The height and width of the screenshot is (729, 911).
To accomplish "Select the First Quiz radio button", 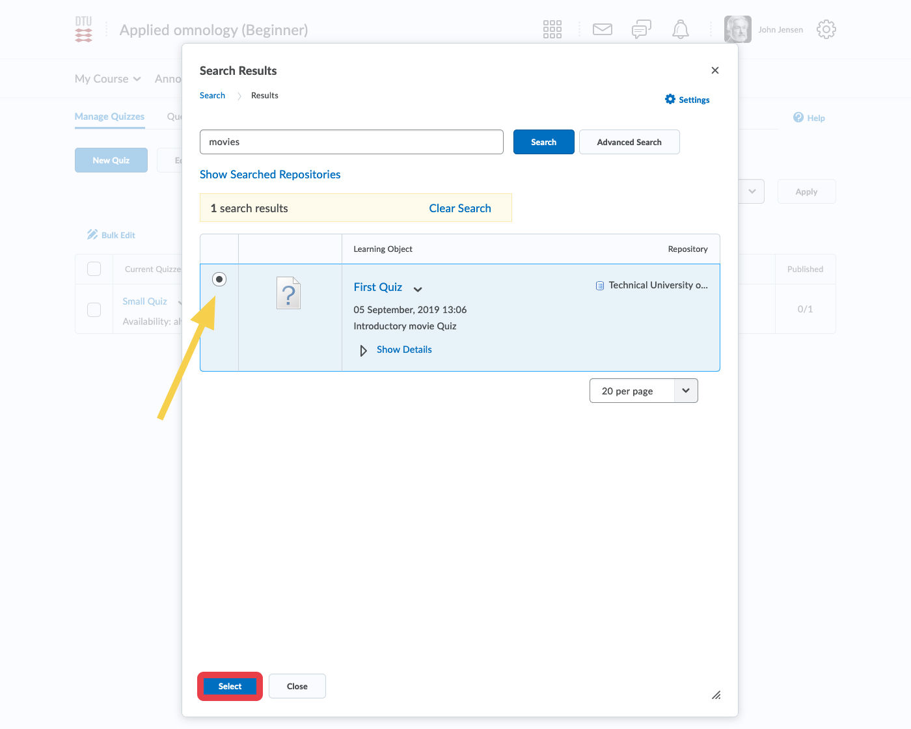I will pos(219,279).
